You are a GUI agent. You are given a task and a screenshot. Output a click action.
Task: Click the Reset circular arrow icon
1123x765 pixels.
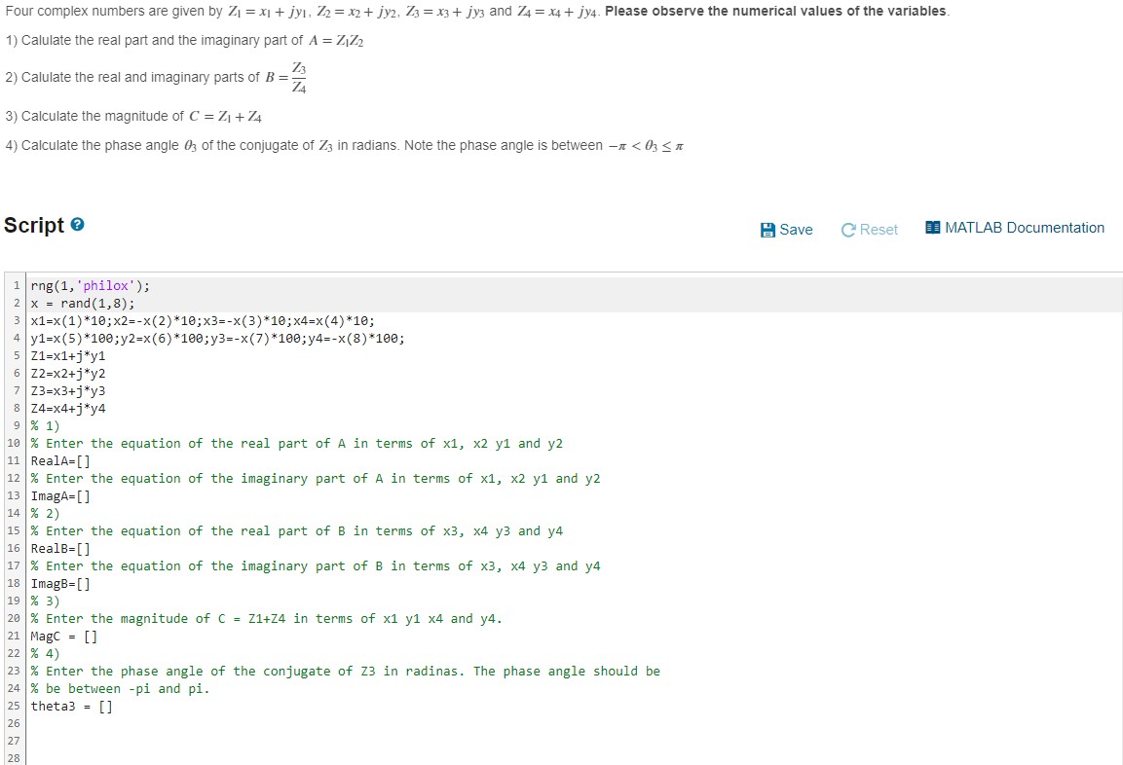tap(848, 230)
